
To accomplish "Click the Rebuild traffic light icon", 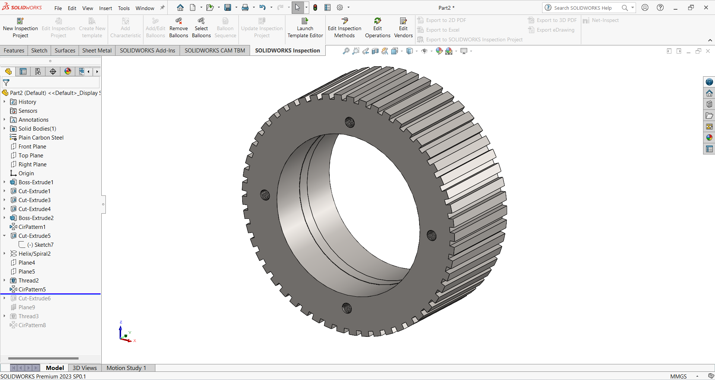I will (x=315, y=7).
